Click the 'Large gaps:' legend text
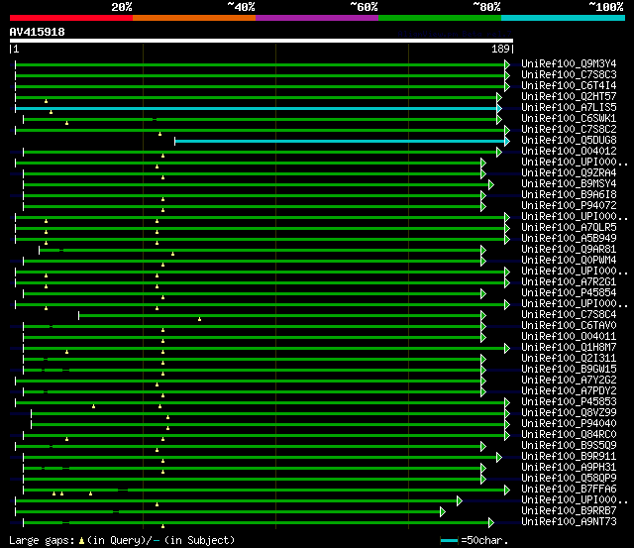This screenshot has width=634, height=548. pos(42,541)
